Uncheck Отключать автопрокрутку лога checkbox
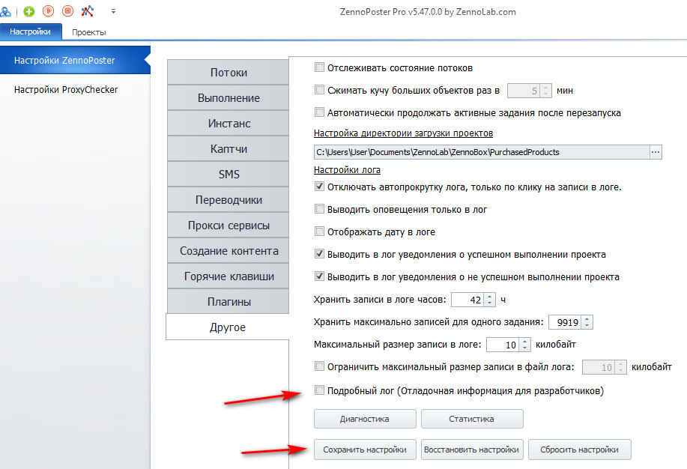 [x=319, y=187]
